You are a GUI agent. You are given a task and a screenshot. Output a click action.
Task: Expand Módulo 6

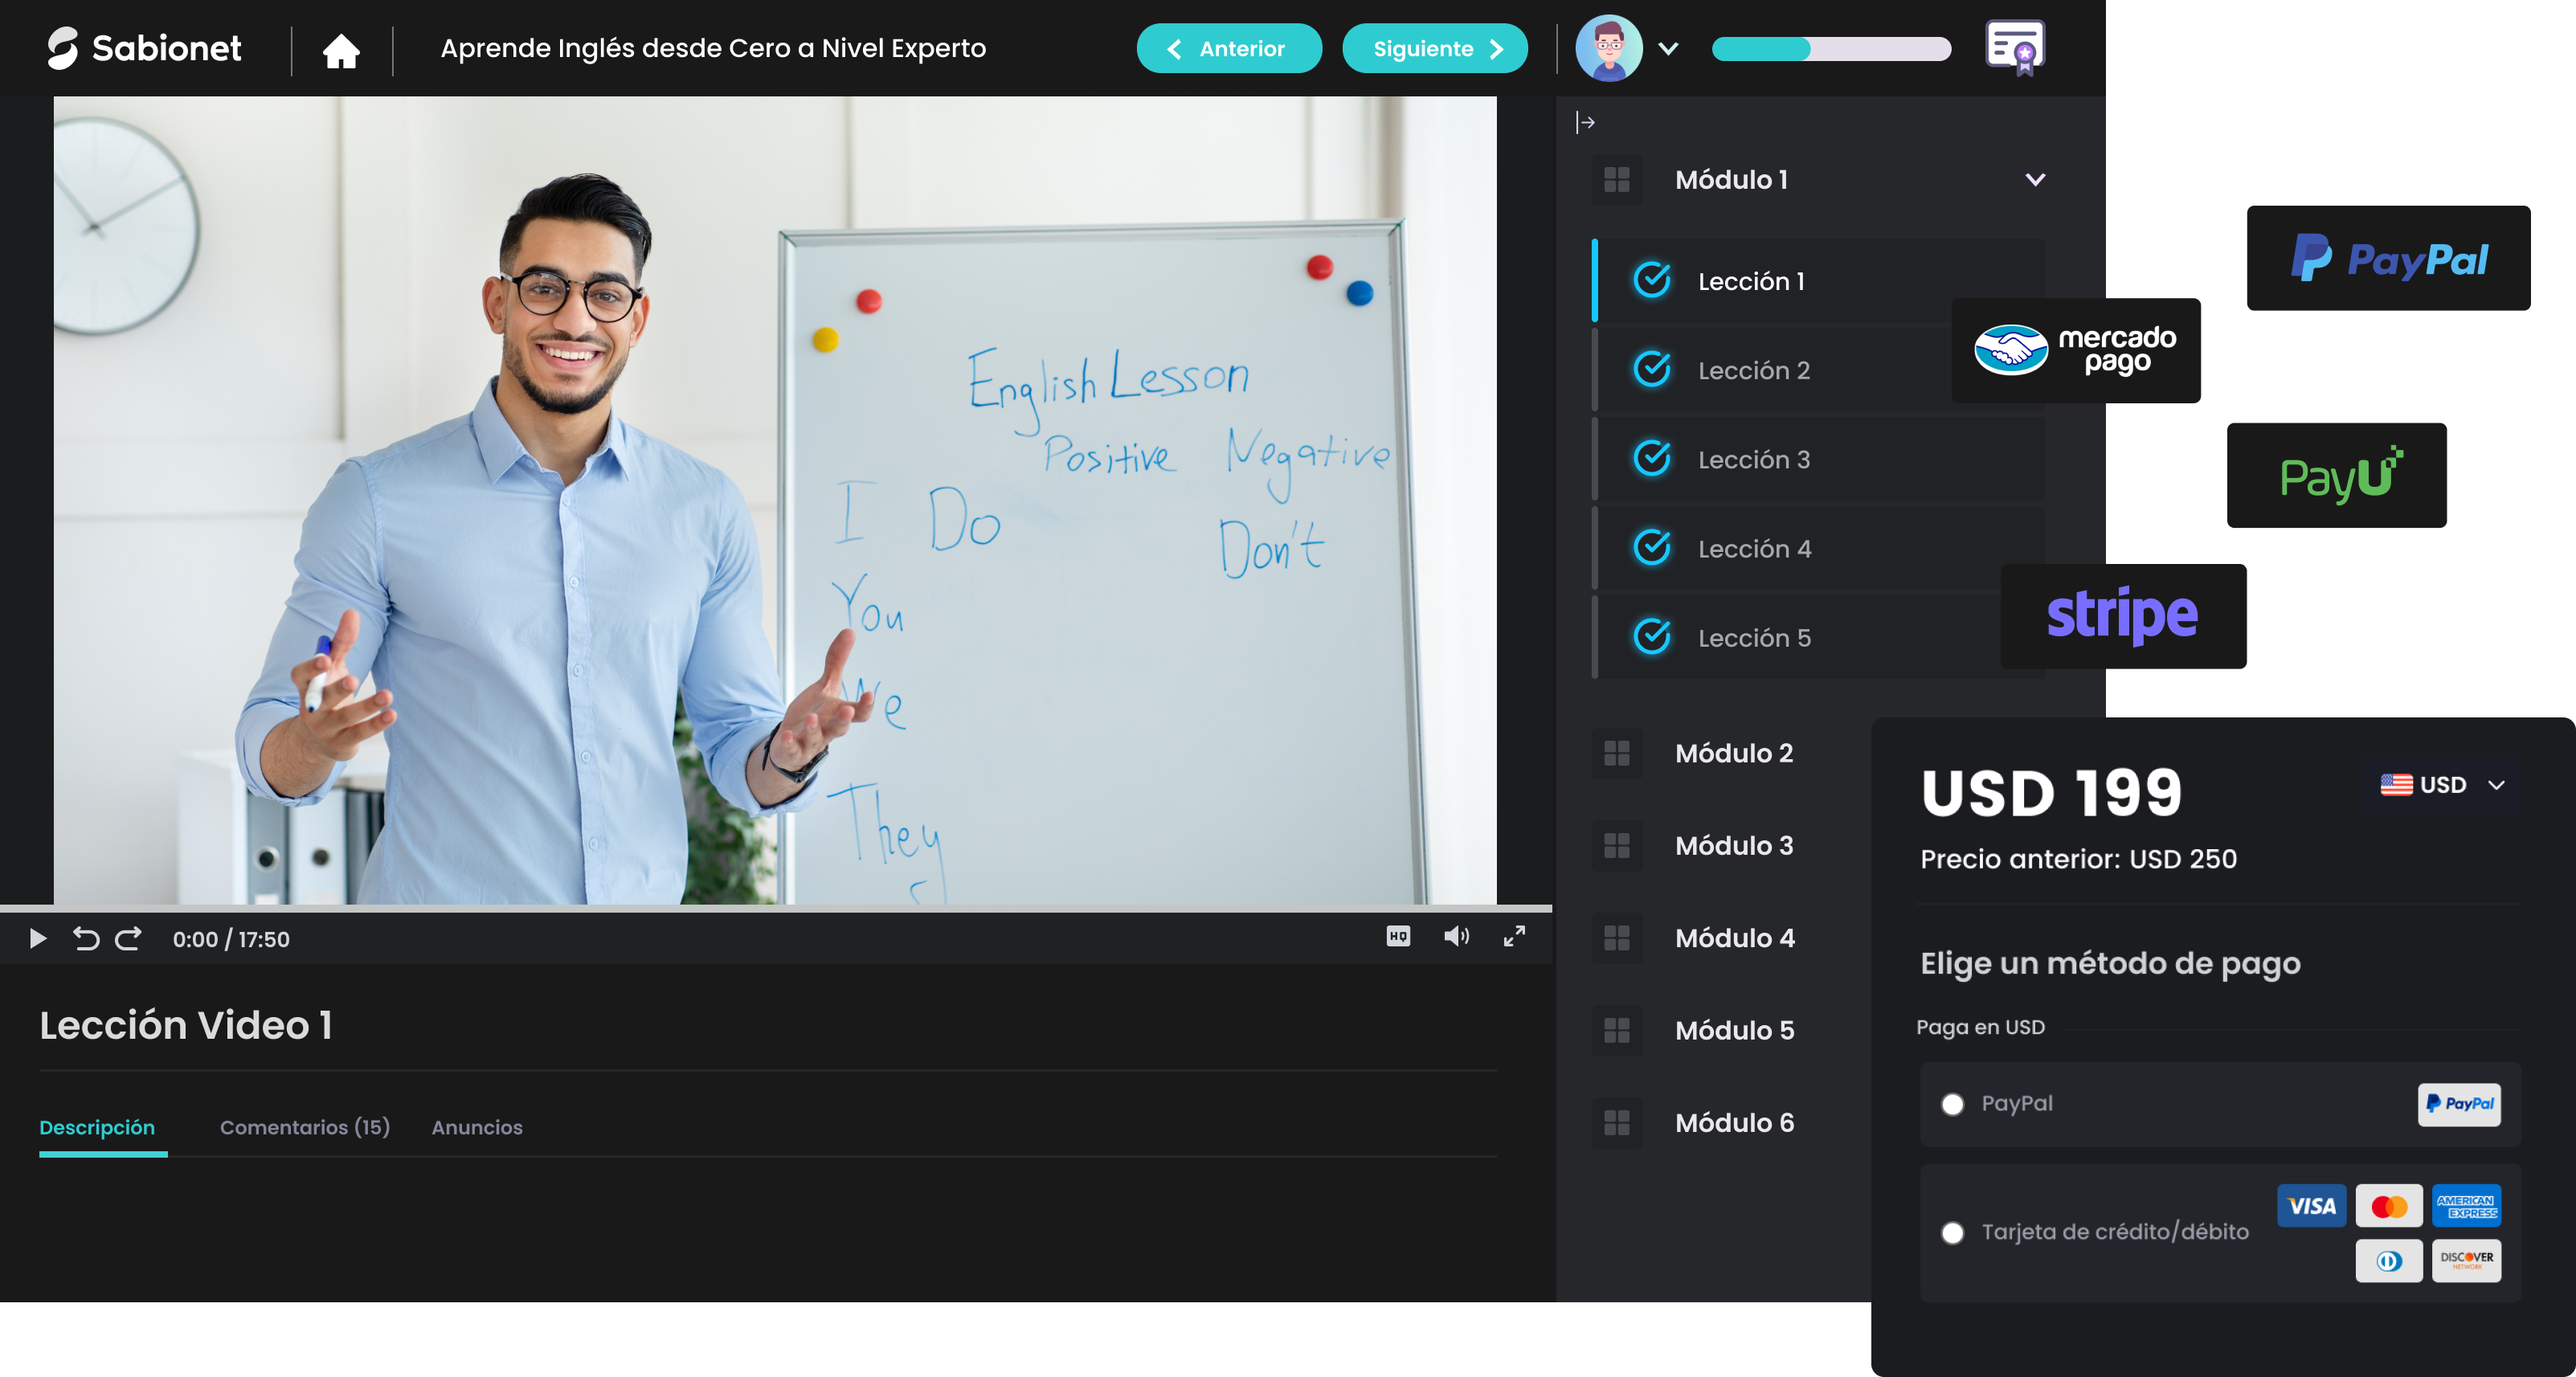click(1733, 1123)
